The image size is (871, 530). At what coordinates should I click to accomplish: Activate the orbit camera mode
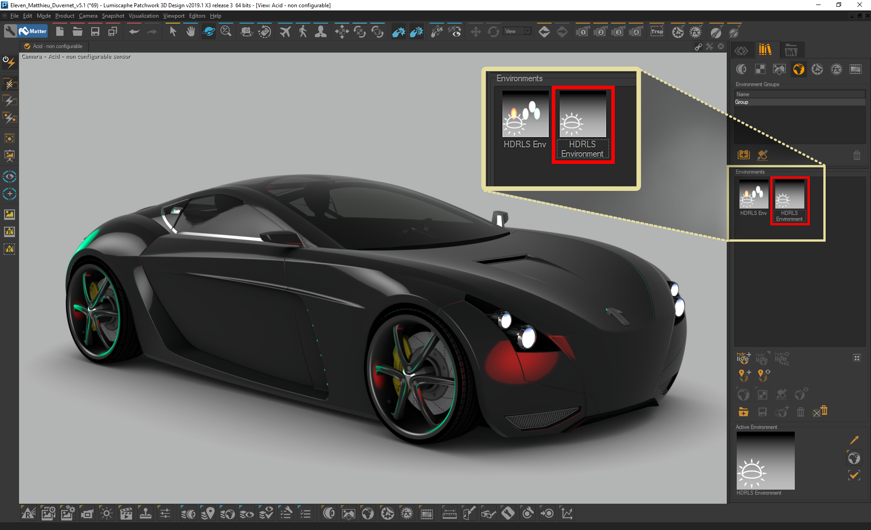point(209,31)
